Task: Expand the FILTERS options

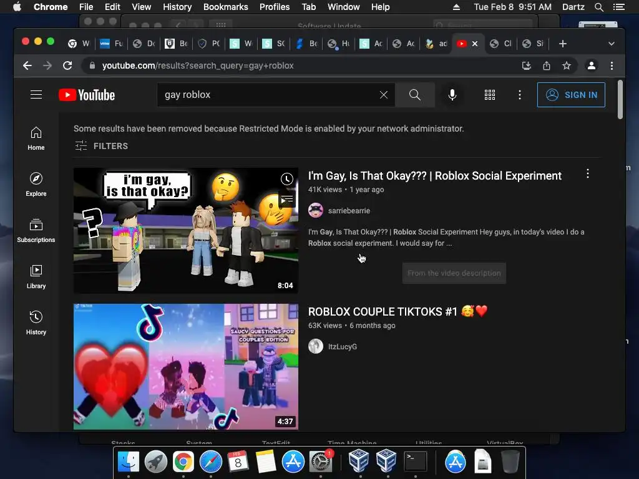Action: [102, 146]
